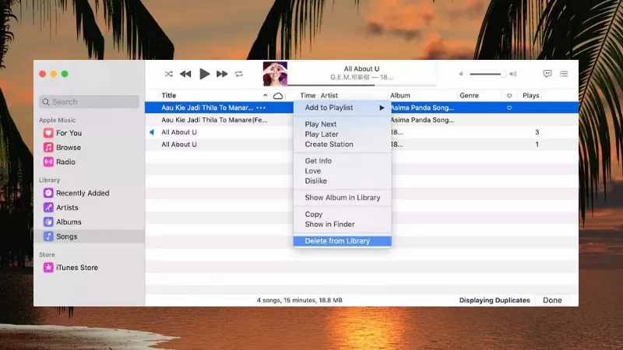Viewport: 623px width, 350px height.
Task: Expand the Add to Playlist submenu
Action: tap(342, 107)
